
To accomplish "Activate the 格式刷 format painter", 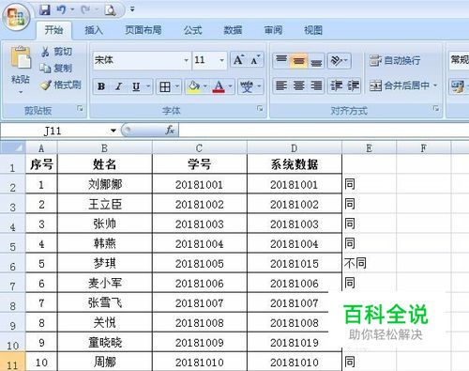I will point(61,85).
